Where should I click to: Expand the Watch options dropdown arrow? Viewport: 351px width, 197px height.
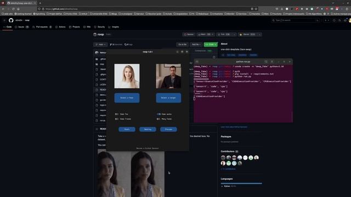(x=212, y=34)
